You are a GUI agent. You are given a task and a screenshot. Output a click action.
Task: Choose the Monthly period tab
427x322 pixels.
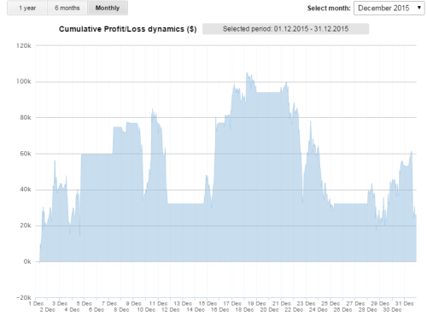coord(108,8)
